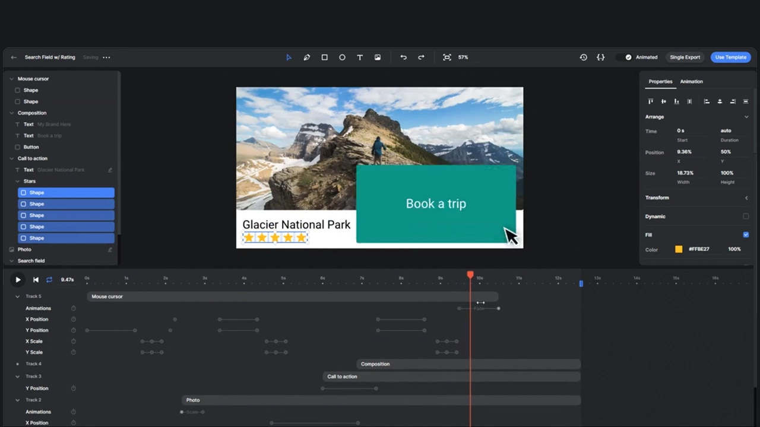
Task: Click the 57% zoom level
Action: pyautogui.click(x=463, y=58)
